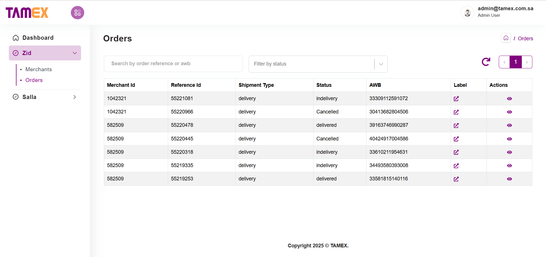Open the Filter by status dropdown
This screenshot has height=257, width=546.
(318, 64)
